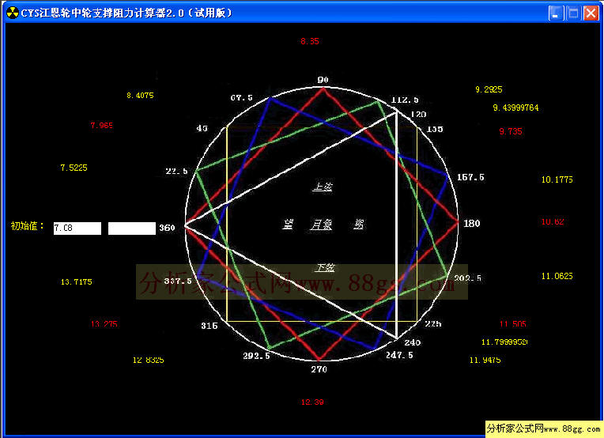Click the yellow value 8.4075

(x=140, y=95)
